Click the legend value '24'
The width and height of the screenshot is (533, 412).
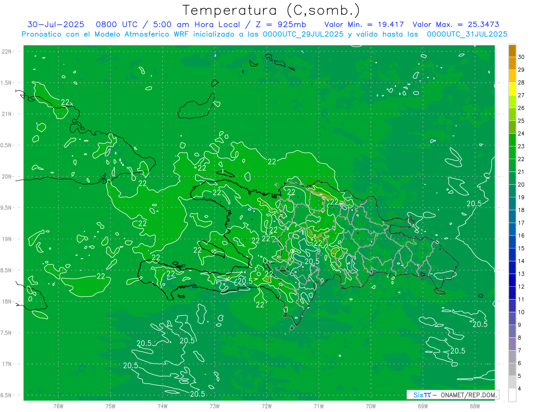[x=521, y=133]
